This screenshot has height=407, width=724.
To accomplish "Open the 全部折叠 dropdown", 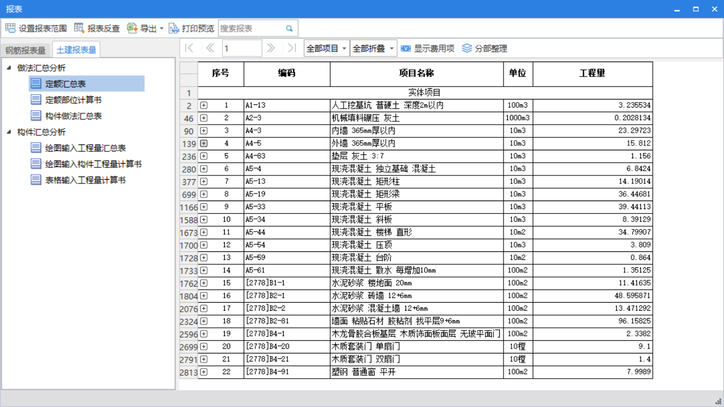I will 374,48.
